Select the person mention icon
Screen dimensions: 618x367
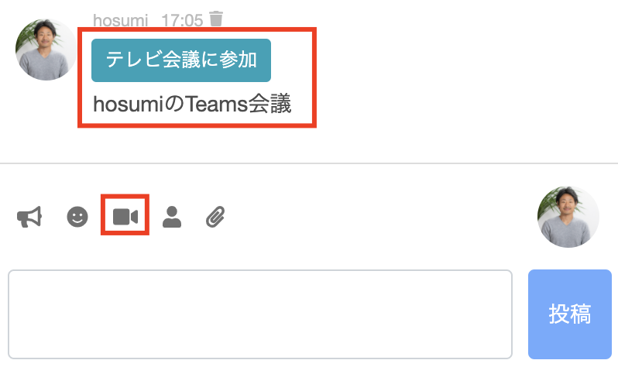(x=172, y=217)
